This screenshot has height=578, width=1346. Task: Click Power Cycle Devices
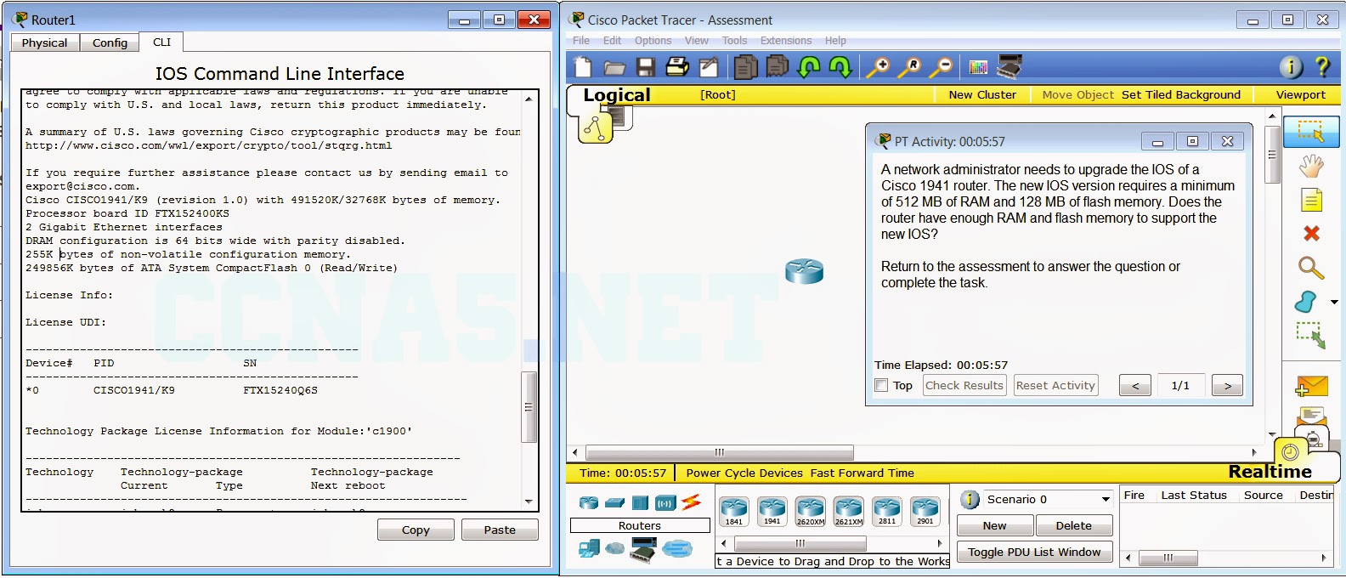(x=744, y=473)
